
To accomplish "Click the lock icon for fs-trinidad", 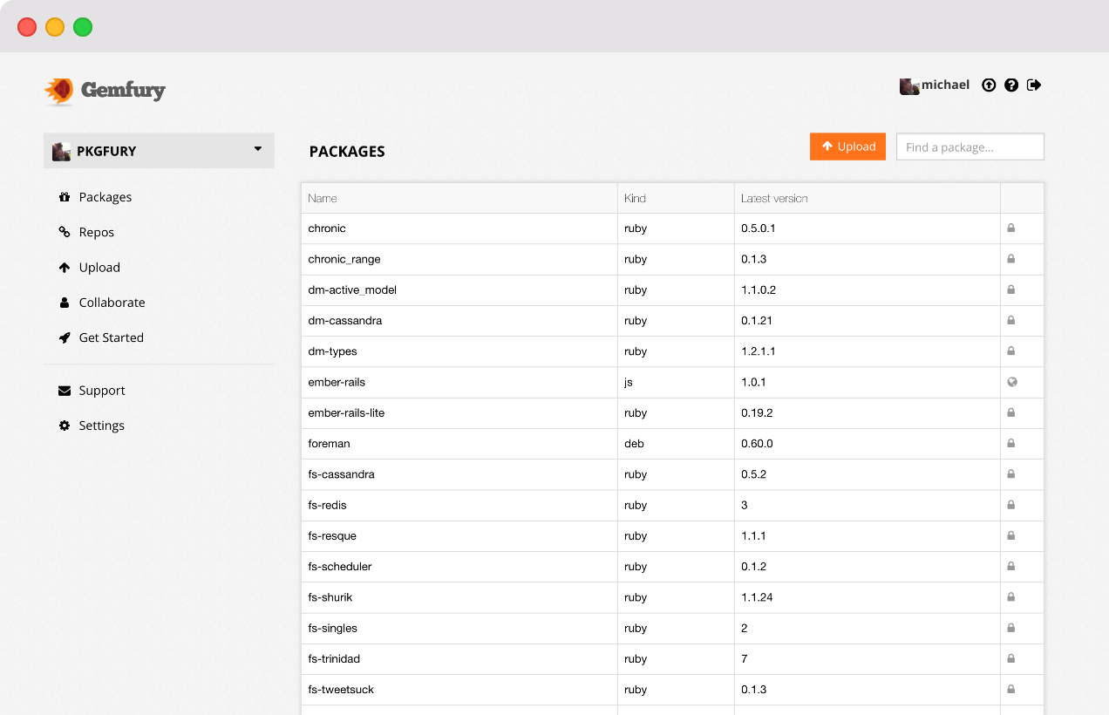I will 1011,658.
